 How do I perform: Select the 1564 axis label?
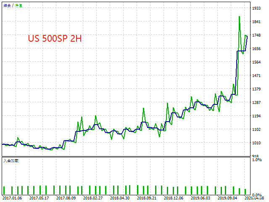coord(256,62)
